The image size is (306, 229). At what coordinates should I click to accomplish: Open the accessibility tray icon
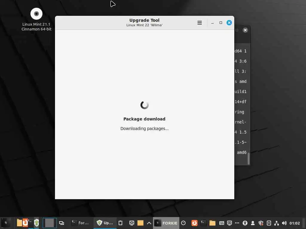[245, 223]
